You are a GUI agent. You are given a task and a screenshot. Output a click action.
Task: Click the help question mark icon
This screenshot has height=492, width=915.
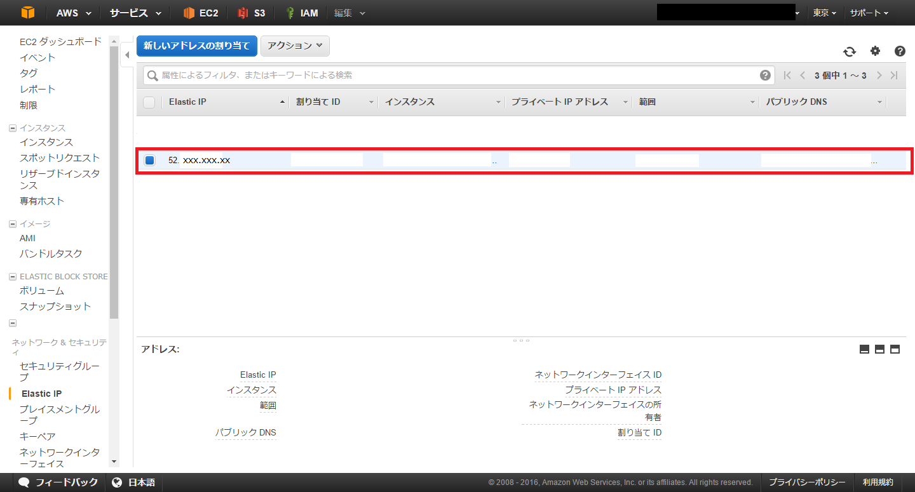pos(900,51)
